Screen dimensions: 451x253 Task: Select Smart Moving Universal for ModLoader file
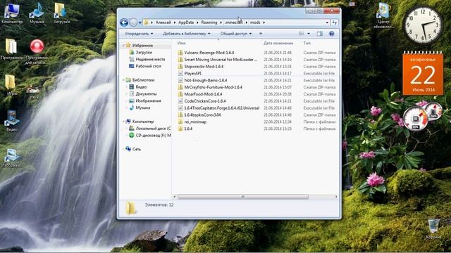click(221, 59)
